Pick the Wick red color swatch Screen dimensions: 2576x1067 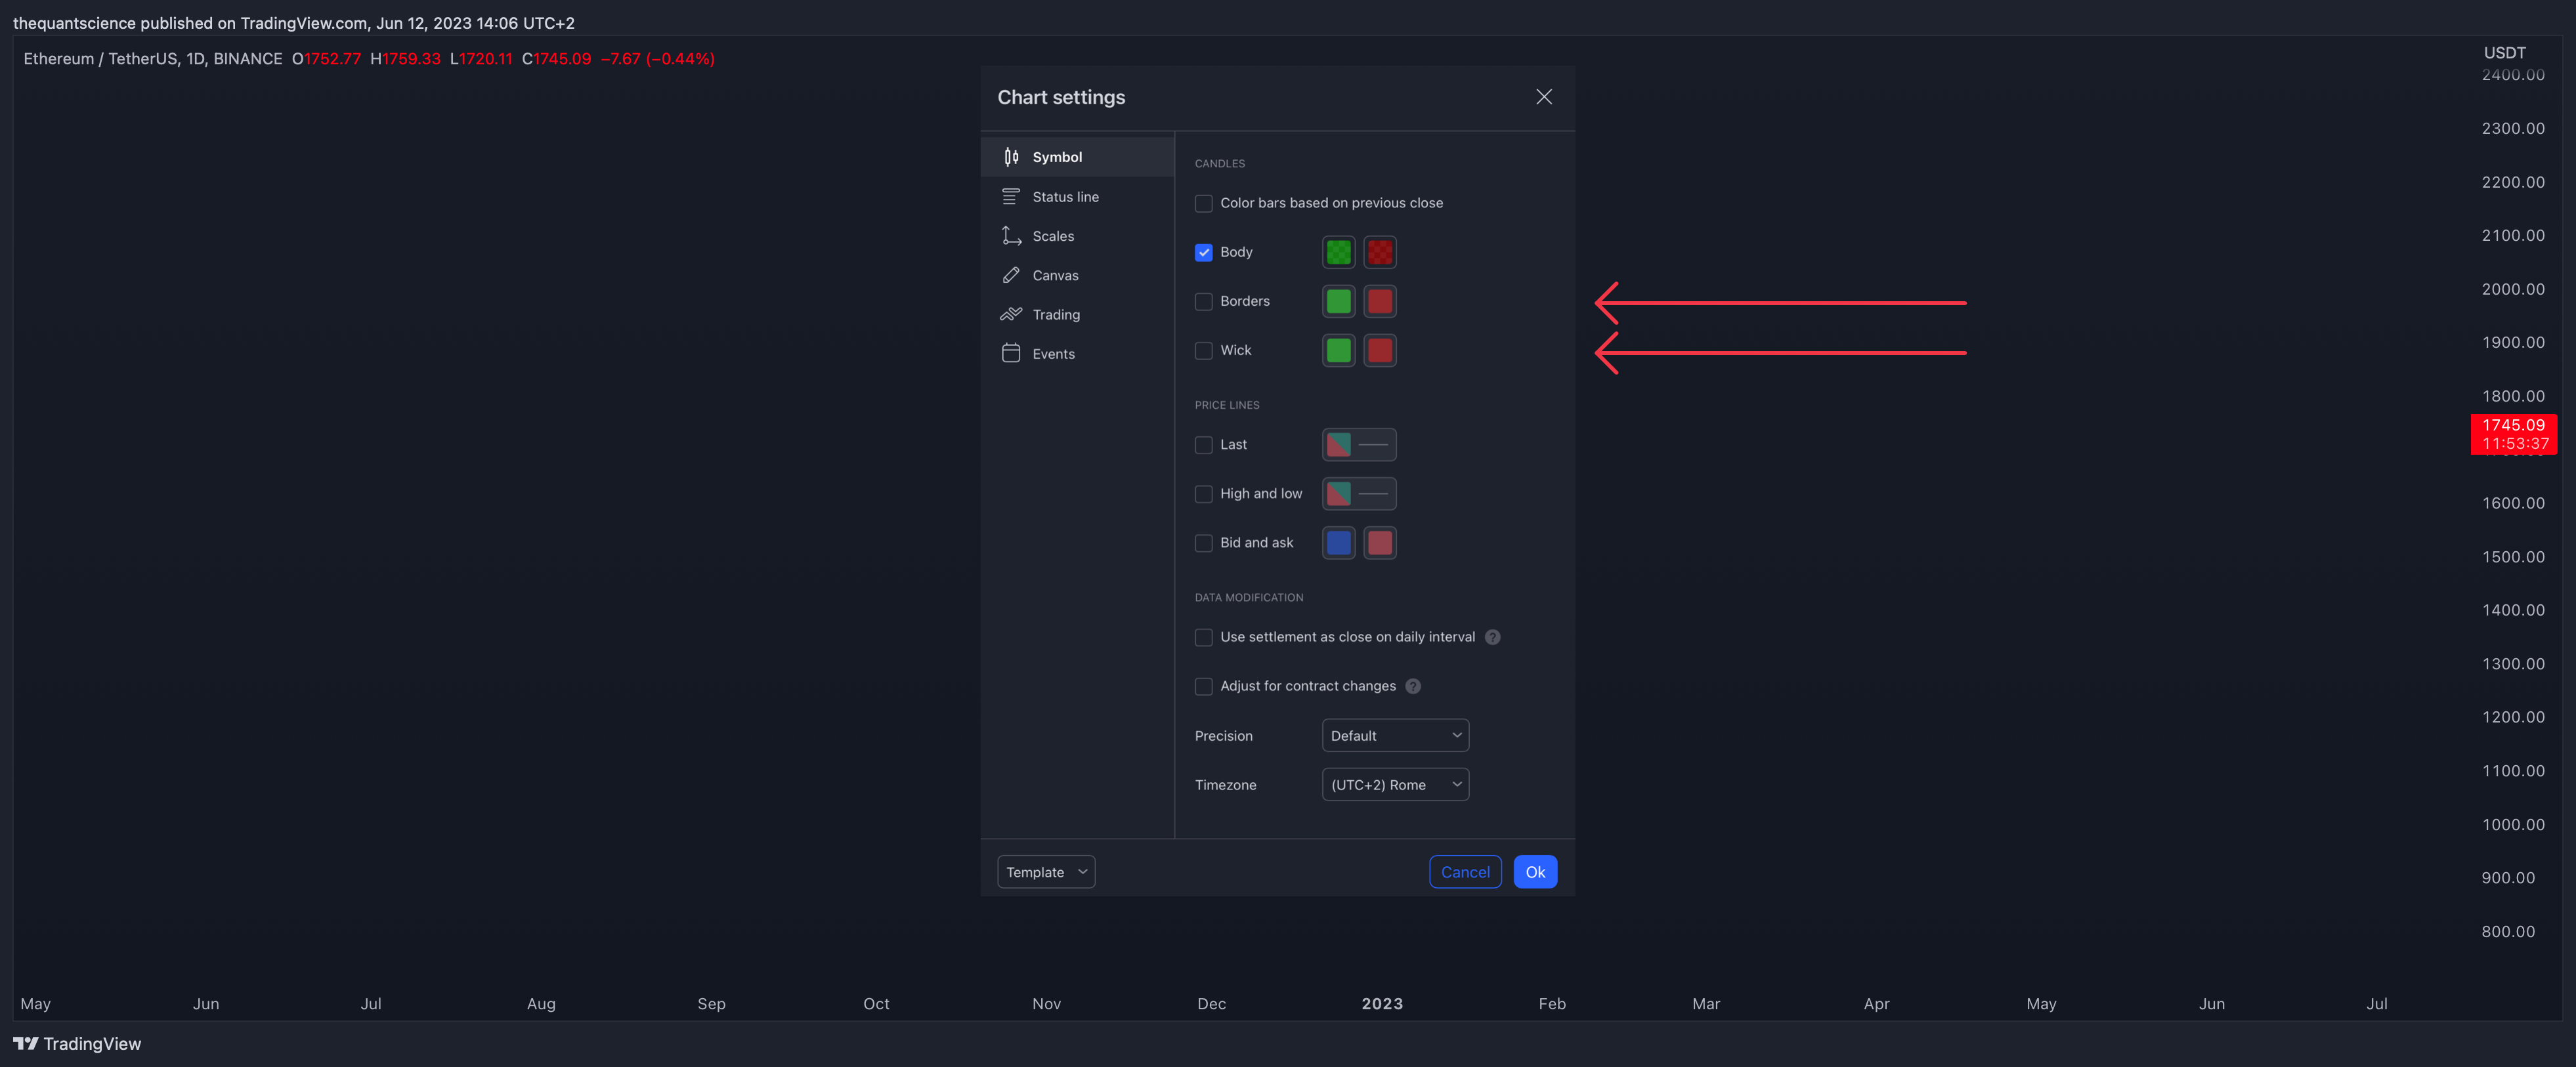click(x=1380, y=350)
